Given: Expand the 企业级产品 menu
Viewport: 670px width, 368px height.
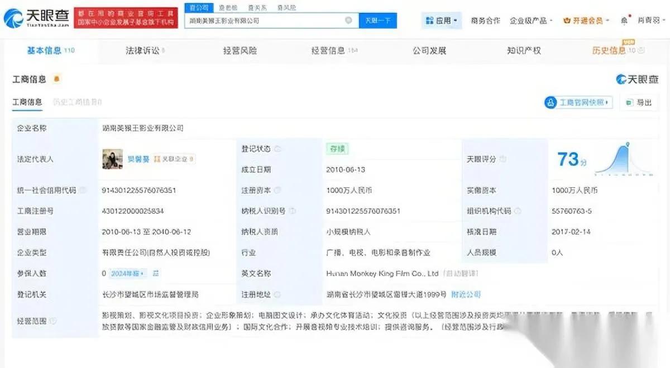Looking at the screenshot, I should coord(530,21).
